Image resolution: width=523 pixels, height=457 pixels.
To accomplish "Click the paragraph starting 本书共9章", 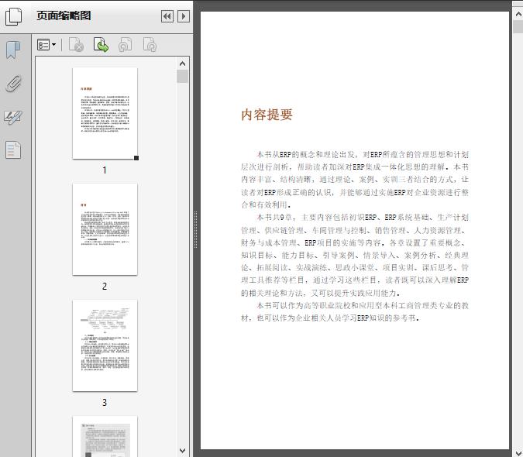I will click(355, 256).
